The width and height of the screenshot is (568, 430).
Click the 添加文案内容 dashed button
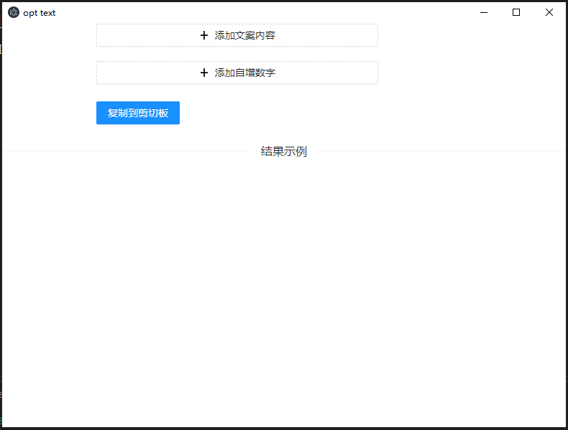click(x=237, y=35)
